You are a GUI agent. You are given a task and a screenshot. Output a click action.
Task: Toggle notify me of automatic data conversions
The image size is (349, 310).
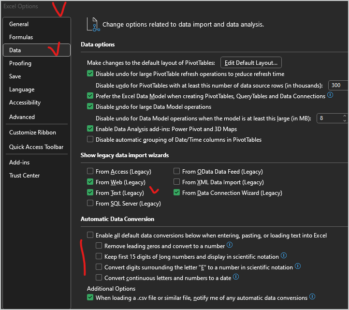[x=90, y=297]
